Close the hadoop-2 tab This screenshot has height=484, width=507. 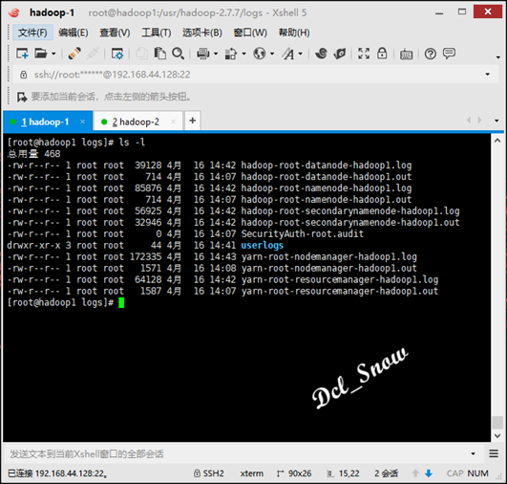(173, 121)
